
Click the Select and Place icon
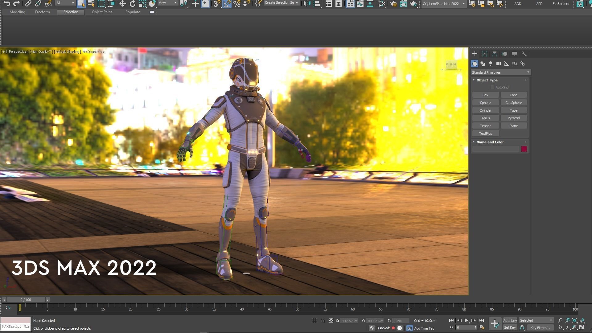(152, 3)
